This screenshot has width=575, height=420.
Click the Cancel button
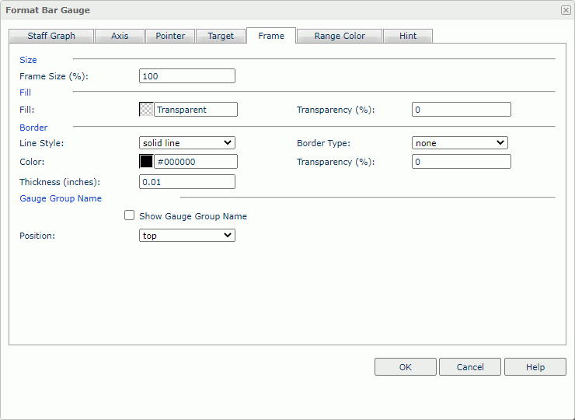point(470,367)
